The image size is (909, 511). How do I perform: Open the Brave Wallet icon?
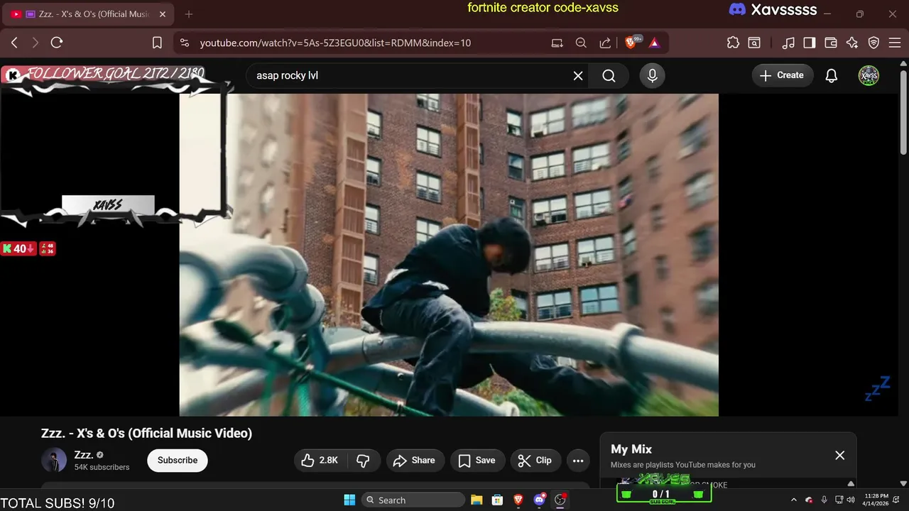click(x=830, y=43)
